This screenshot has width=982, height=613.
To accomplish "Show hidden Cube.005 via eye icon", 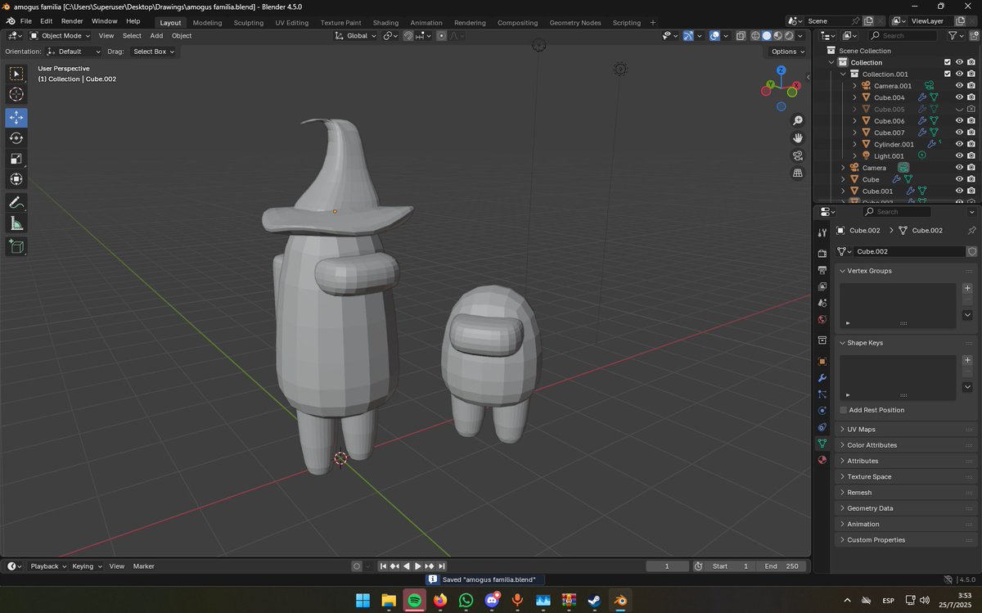I will click(959, 109).
